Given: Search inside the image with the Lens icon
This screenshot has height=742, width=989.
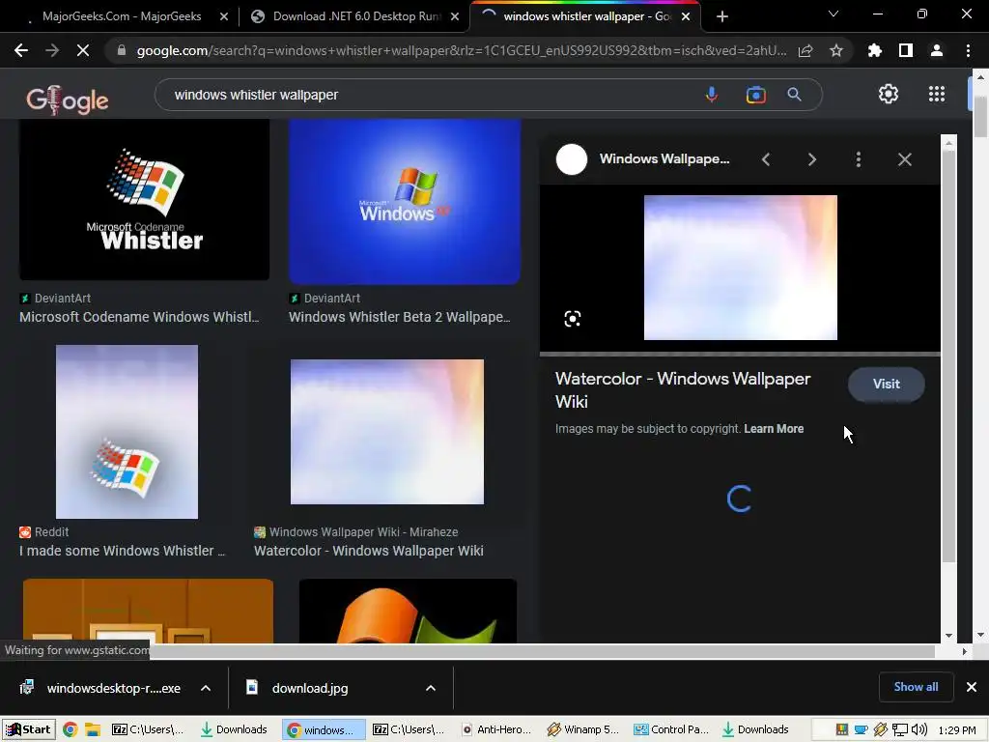Looking at the screenshot, I should pos(572,319).
